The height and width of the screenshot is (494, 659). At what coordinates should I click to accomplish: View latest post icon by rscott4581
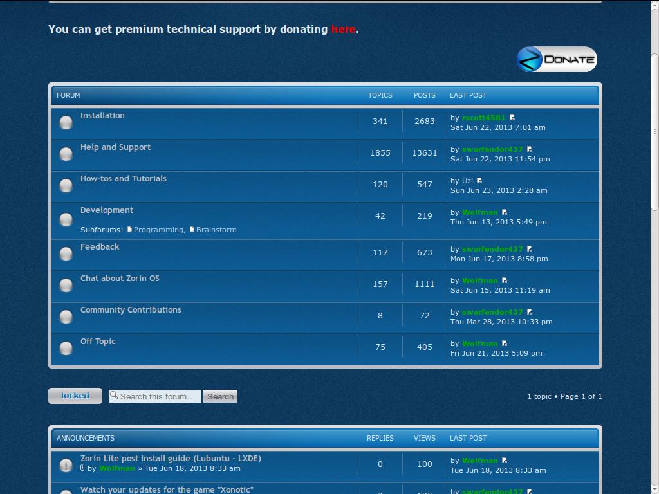[512, 118]
